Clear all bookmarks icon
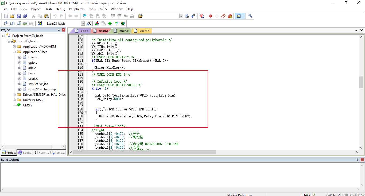Screen dimensions: 365x196 pyautogui.click(x=104, y=16)
